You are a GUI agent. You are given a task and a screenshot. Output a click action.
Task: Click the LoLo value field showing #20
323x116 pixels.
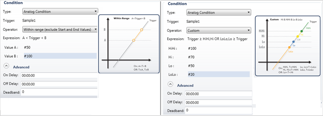point(219,74)
